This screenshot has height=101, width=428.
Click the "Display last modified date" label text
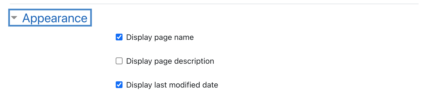(172, 85)
